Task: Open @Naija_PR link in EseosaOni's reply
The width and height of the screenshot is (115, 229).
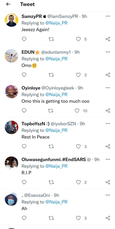Action: point(56,202)
